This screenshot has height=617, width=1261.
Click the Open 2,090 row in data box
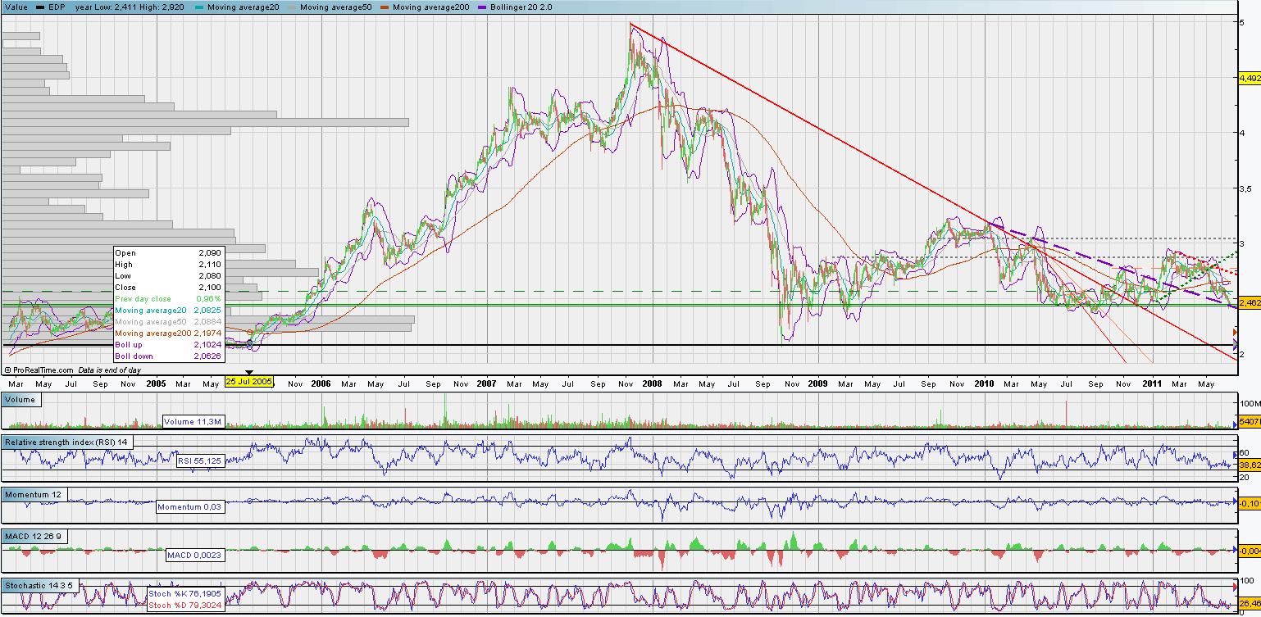(169, 253)
